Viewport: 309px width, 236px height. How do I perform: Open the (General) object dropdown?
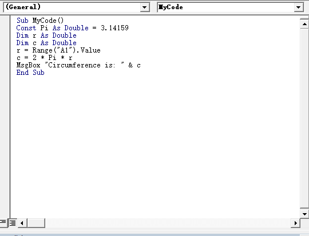point(144,7)
